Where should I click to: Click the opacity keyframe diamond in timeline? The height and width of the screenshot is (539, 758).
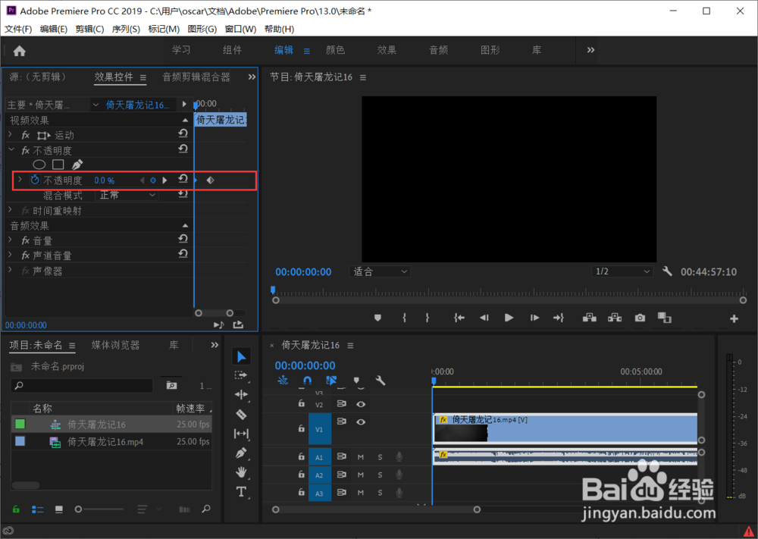point(210,180)
